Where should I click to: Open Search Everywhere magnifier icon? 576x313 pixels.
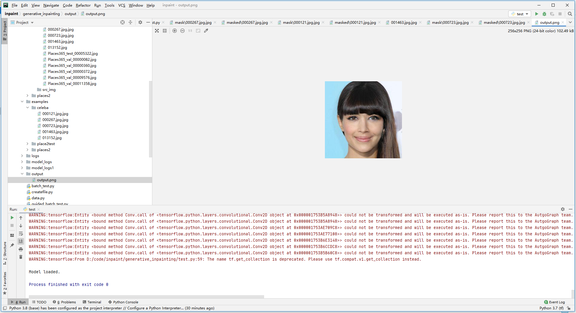[570, 14]
